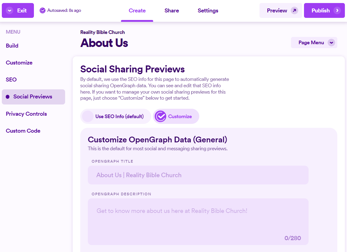Click the OpenGraph Title input field
This screenshot has height=252, width=347.
pyautogui.click(x=198, y=175)
